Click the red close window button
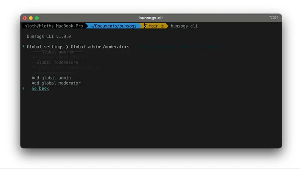This screenshot has height=169, width=300. pos(25,18)
